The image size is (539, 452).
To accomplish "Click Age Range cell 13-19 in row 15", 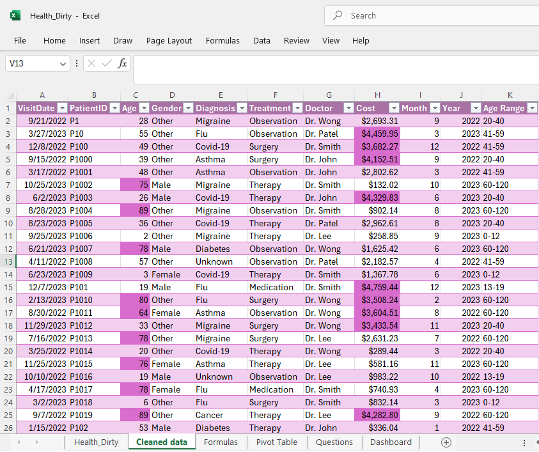I will pyautogui.click(x=510, y=287).
